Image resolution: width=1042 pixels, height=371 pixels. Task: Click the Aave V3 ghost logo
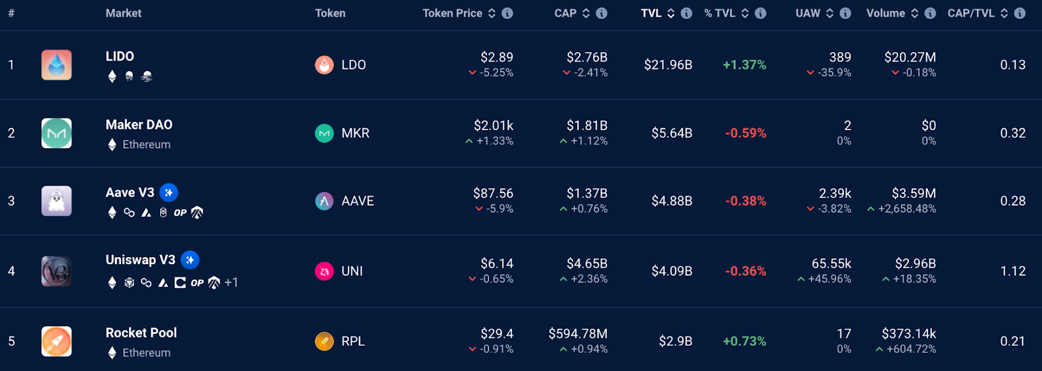coord(57,201)
